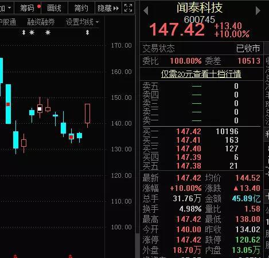Click the stock code 600745
Image resolution: width=269 pixels, height=258 pixels.
[200, 19]
